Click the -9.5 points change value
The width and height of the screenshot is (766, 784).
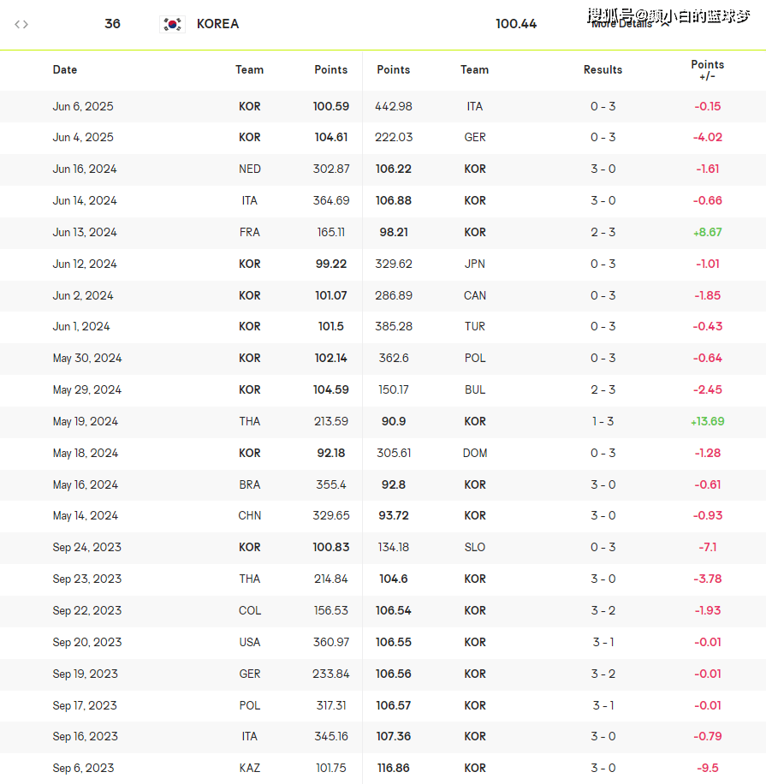707,768
